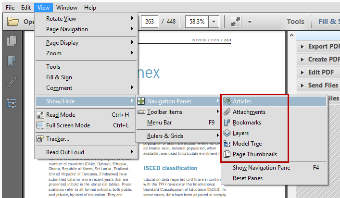Open the Window menu
Viewport: 340px width, 198px height.
67,8
